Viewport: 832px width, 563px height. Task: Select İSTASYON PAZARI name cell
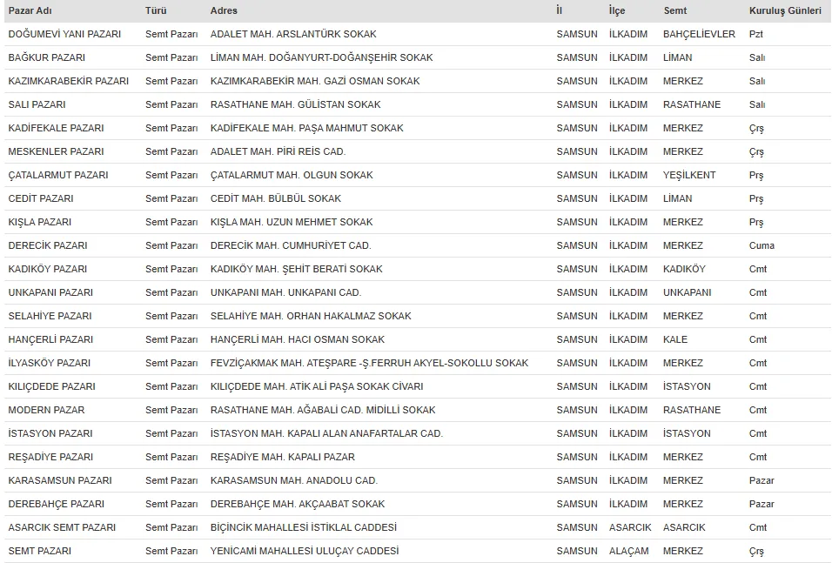50,433
